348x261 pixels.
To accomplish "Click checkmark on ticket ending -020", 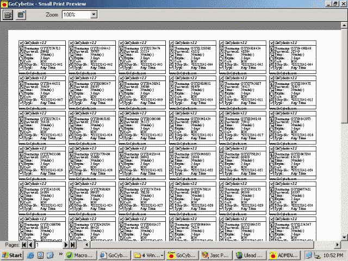I will (x=71, y=148).
